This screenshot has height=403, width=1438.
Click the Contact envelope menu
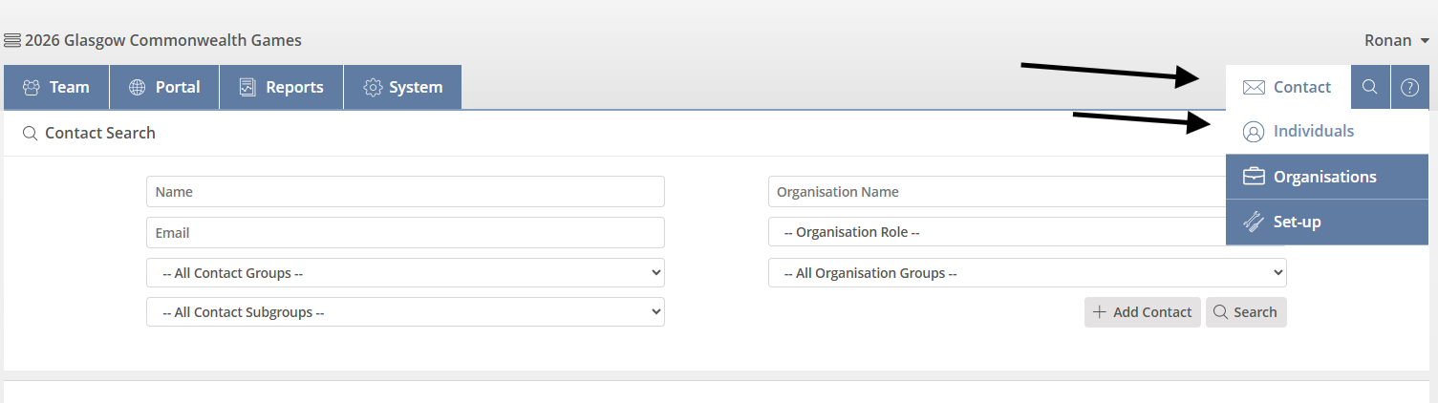[x=1287, y=87]
